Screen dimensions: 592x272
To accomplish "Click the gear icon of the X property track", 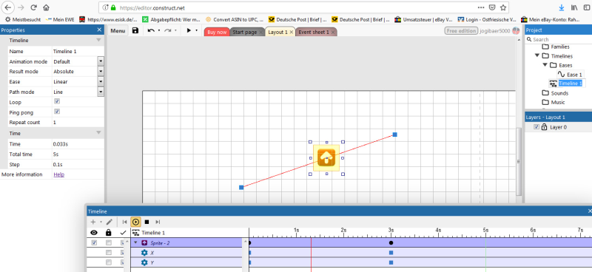I will coord(144,252).
